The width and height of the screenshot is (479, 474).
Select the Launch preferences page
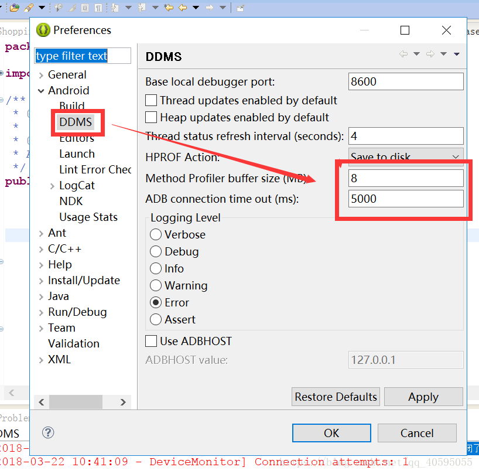tap(77, 154)
